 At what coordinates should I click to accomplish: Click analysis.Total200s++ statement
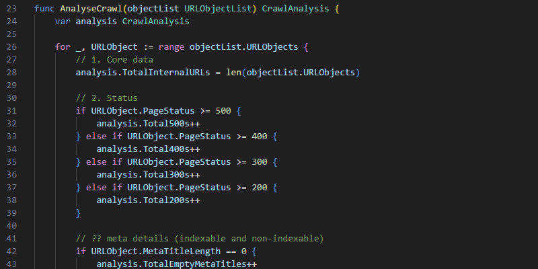(x=148, y=200)
